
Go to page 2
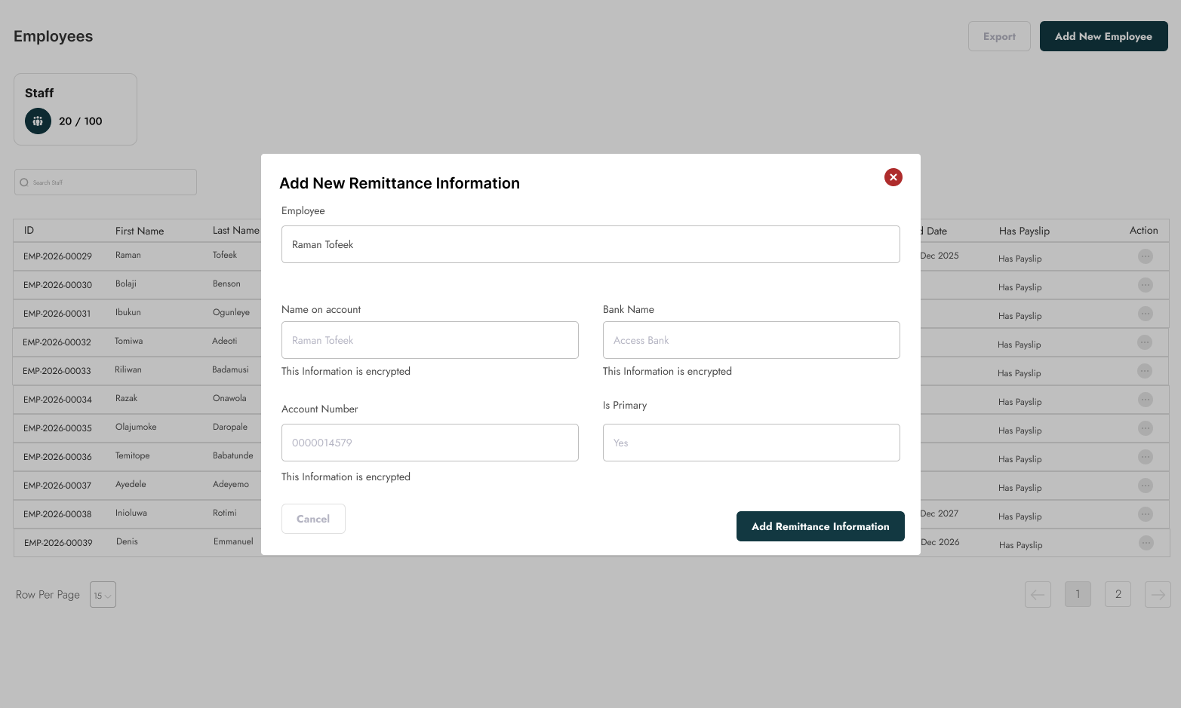click(1118, 594)
